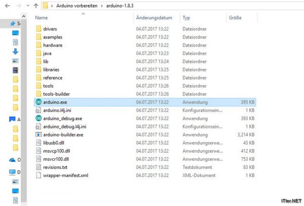
Task: Click the 395 KB size cell
Action: [248, 102]
